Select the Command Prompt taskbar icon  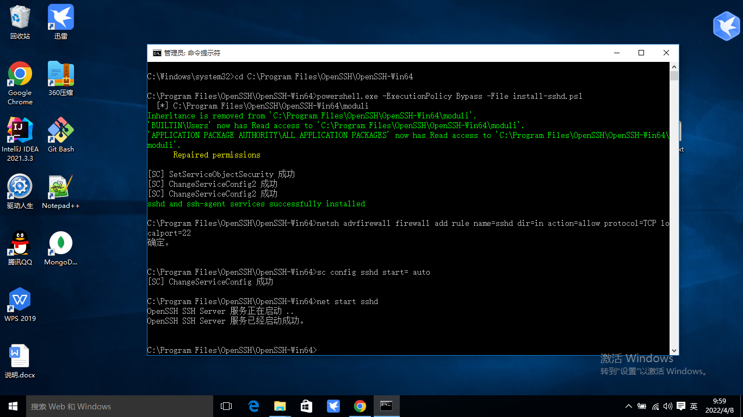point(387,406)
